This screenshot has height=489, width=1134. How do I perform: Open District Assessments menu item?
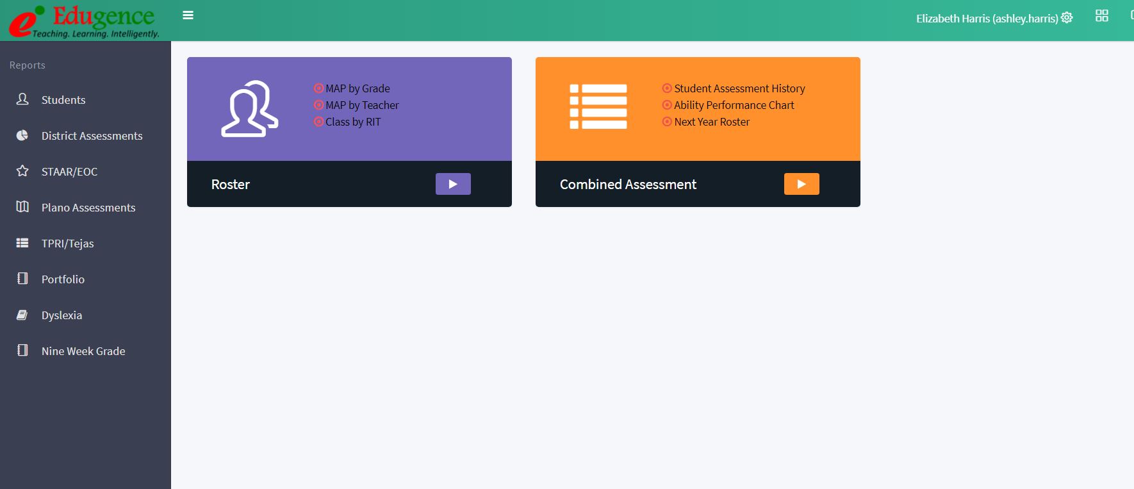[x=92, y=136]
